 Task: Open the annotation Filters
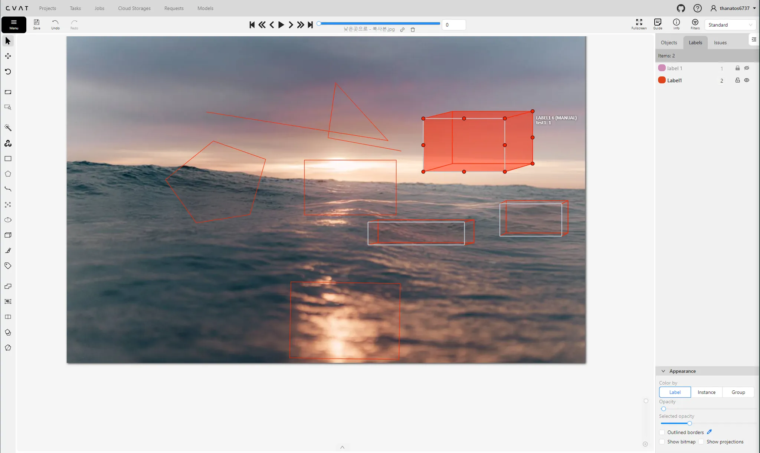[x=695, y=24]
